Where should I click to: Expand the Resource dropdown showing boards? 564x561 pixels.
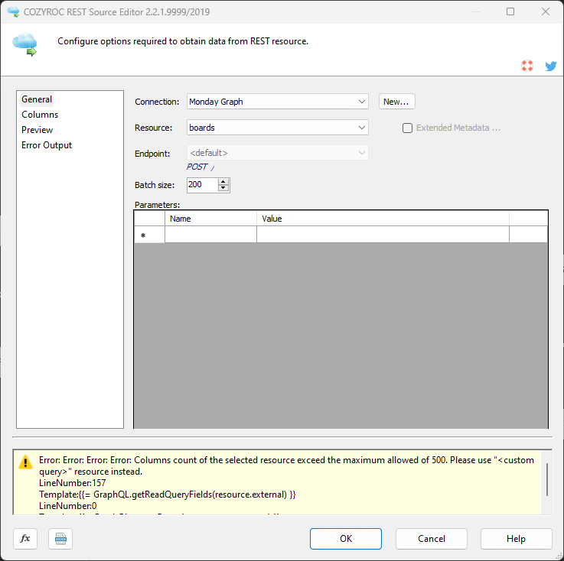click(277, 128)
